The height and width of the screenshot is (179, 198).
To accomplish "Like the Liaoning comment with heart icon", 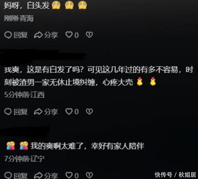I will coord(69,175).
